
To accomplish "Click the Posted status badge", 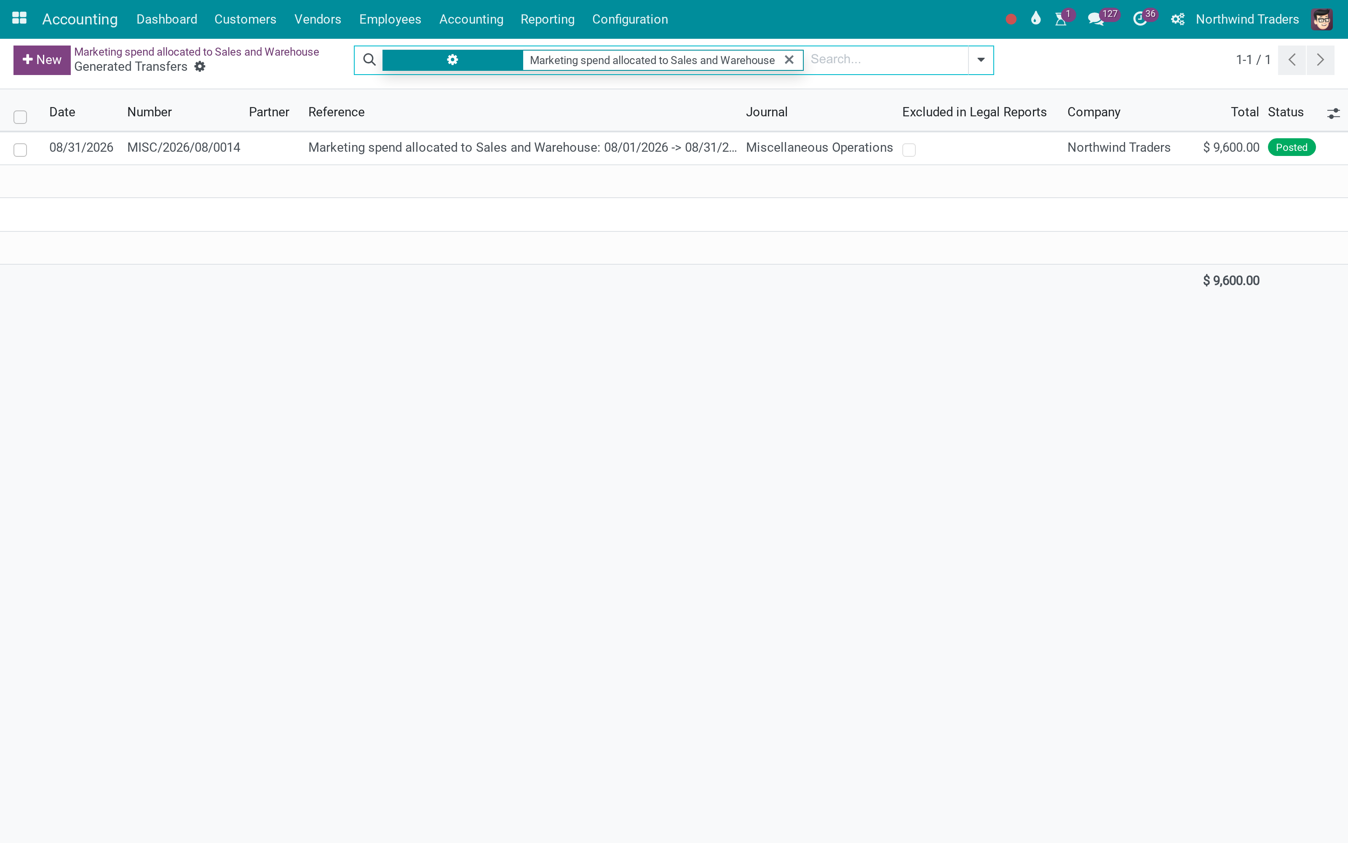I will pyautogui.click(x=1291, y=147).
